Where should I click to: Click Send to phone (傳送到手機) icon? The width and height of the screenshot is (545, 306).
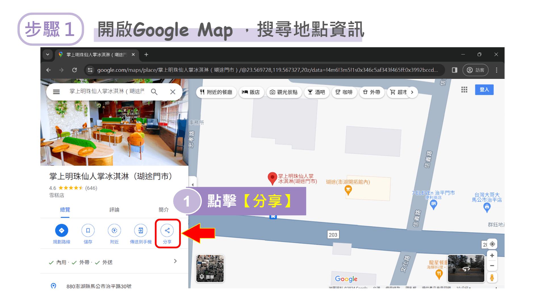(141, 230)
